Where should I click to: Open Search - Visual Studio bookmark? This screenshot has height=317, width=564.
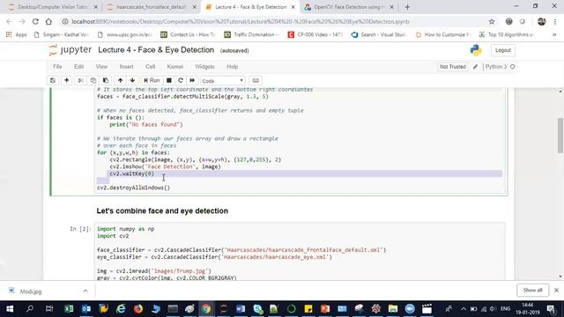click(379, 34)
